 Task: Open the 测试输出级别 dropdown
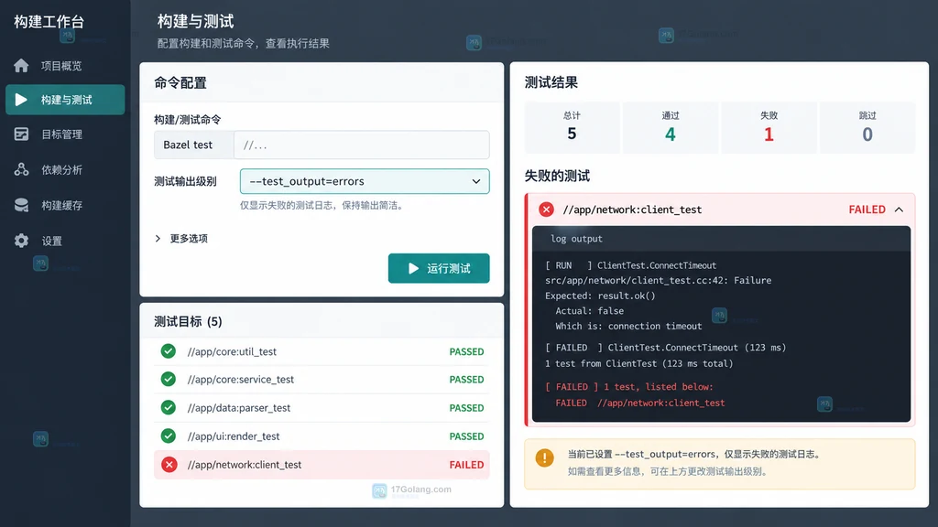click(365, 181)
